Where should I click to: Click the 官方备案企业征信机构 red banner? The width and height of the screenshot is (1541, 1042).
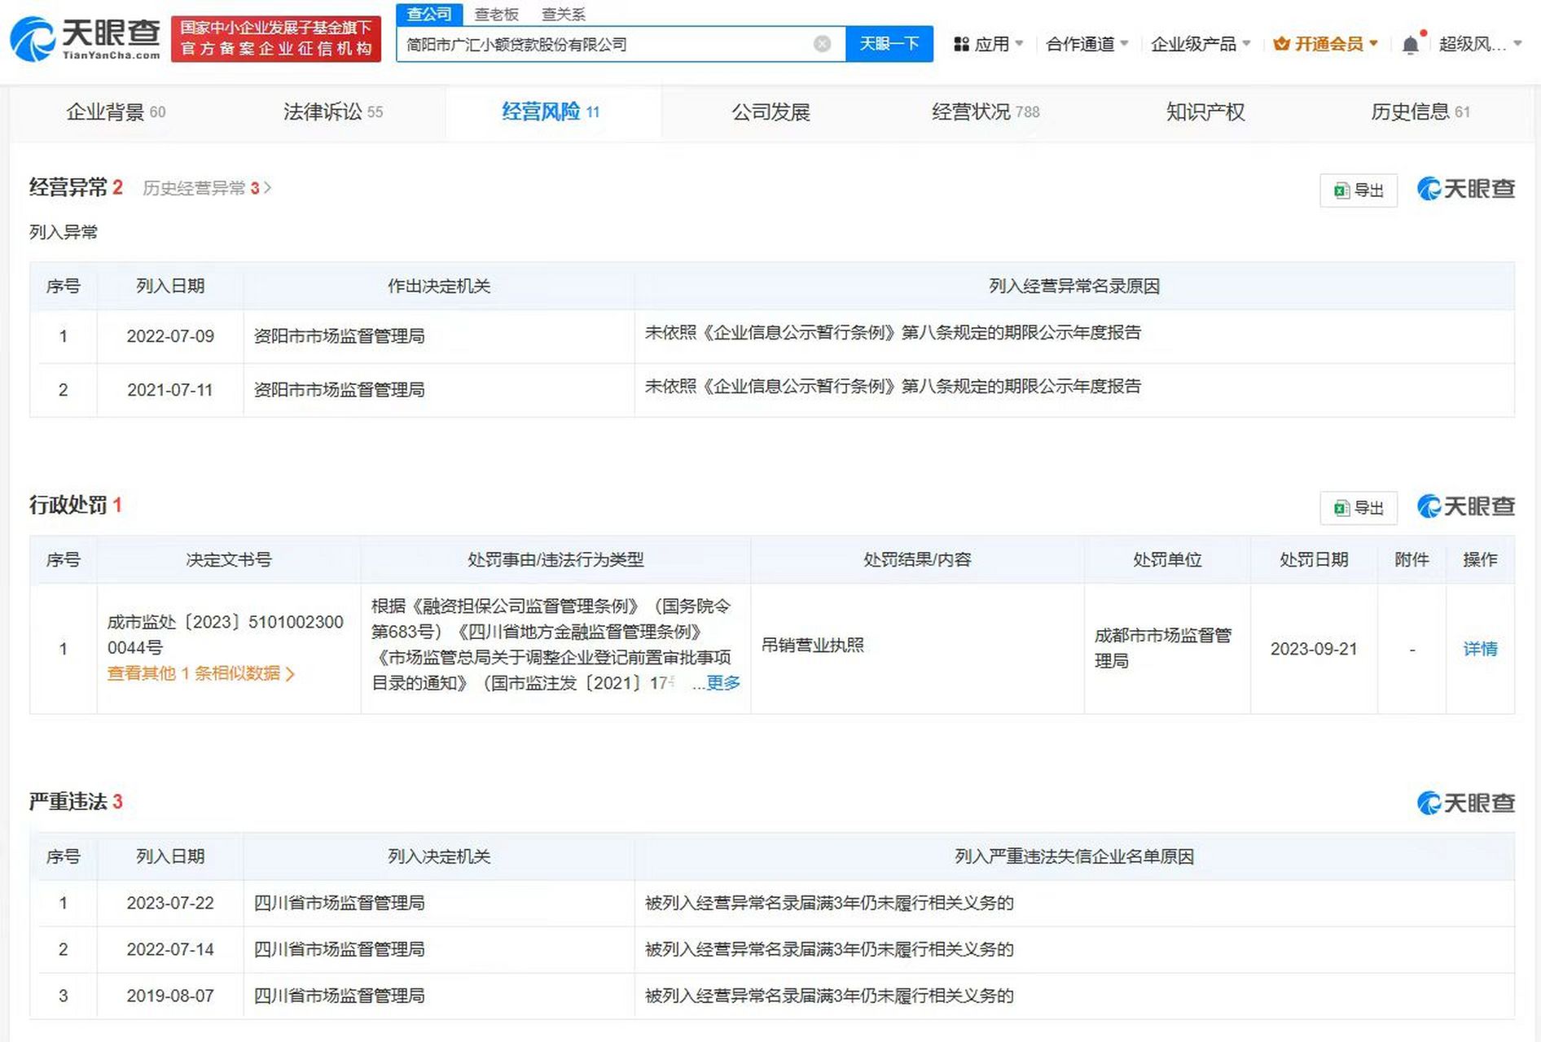(x=276, y=39)
